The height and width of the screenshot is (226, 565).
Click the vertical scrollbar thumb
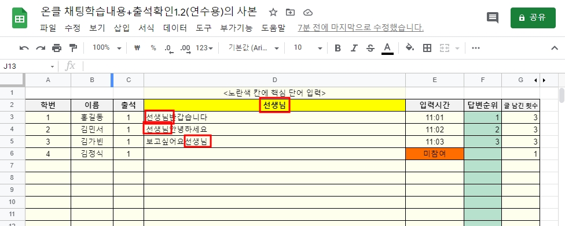tap(562, 95)
